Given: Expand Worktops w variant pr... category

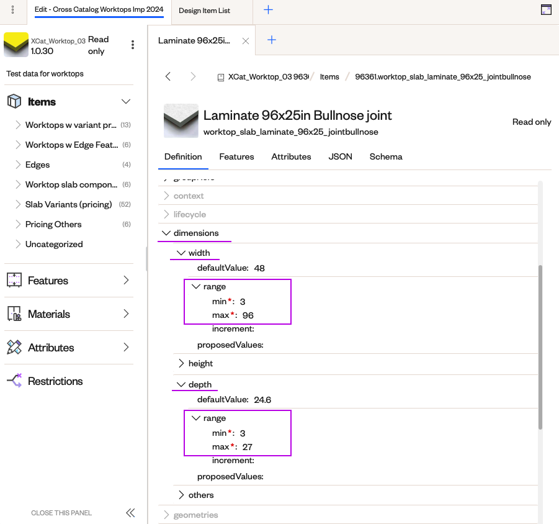Looking at the screenshot, I should tap(18, 125).
